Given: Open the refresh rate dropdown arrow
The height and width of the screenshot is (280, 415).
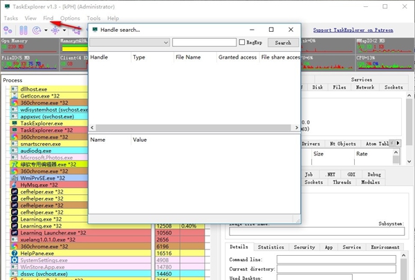Looking at the screenshot, I should [x=46, y=30].
